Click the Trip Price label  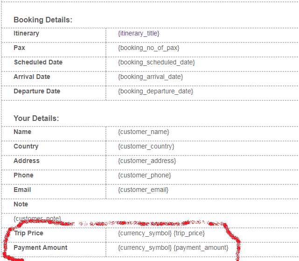(28, 233)
